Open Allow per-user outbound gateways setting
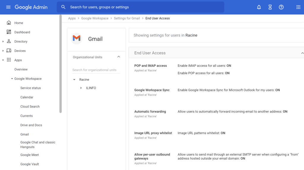This screenshot has height=170, width=304. (152, 156)
